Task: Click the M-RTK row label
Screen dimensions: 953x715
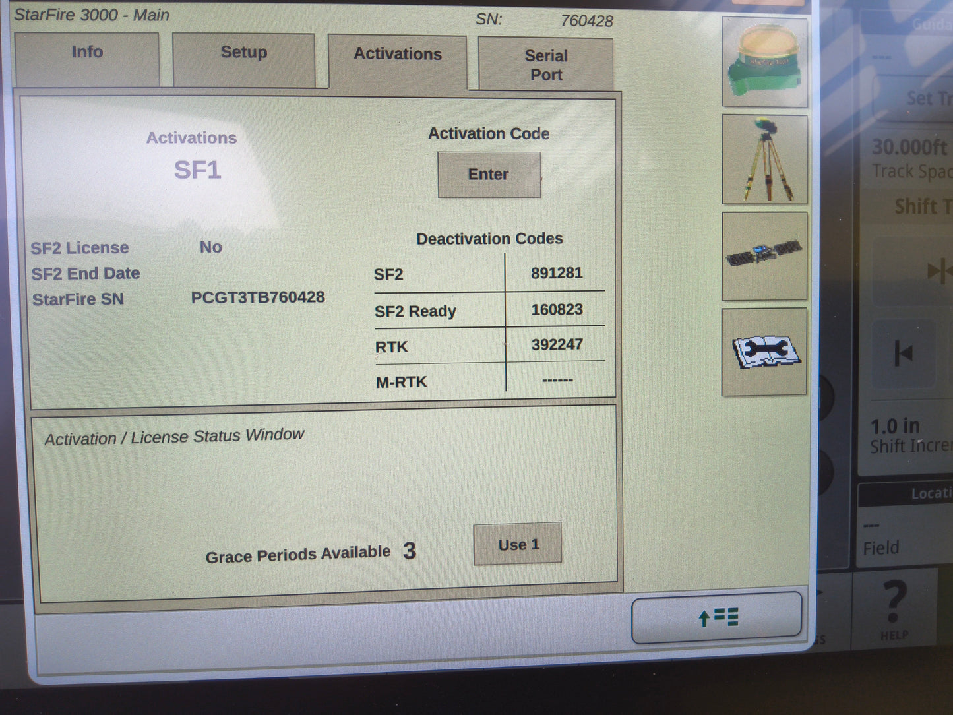Action: coord(401,382)
